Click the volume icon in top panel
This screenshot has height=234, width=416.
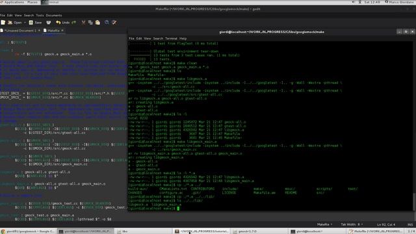[x=353, y=2]
